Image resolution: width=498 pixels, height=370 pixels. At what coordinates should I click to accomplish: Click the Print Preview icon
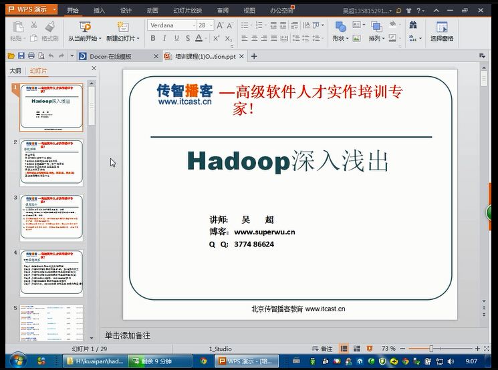tap(41, 56)
